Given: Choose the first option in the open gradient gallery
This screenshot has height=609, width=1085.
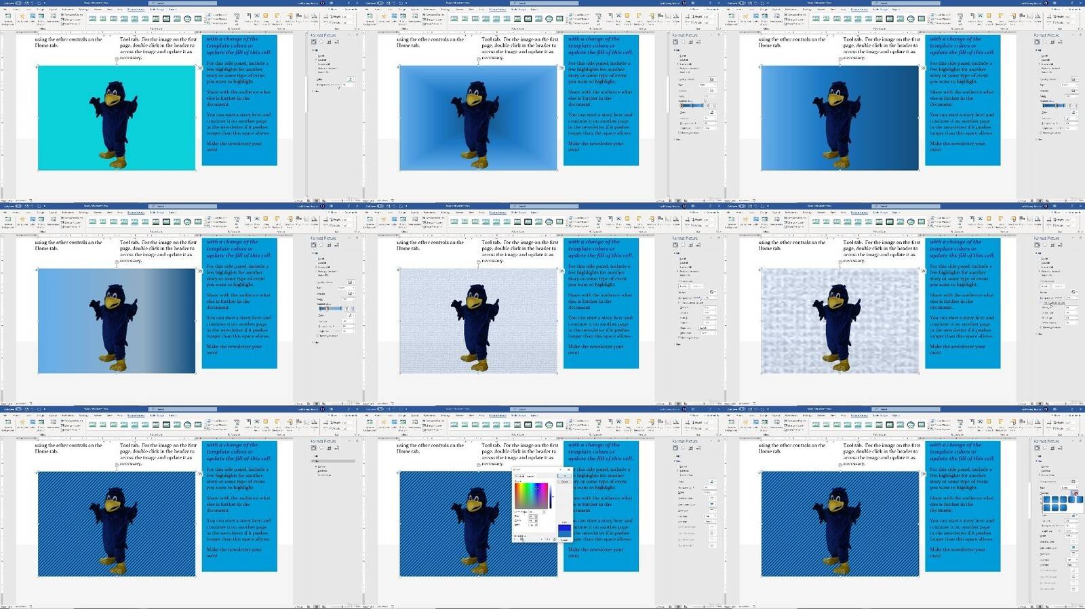Looking at the screenshot, I should coord(1048,499).
